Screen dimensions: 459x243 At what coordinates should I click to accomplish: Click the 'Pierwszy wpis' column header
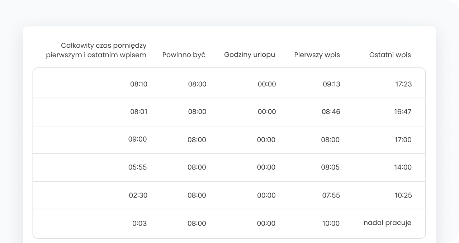pos(317,55)
